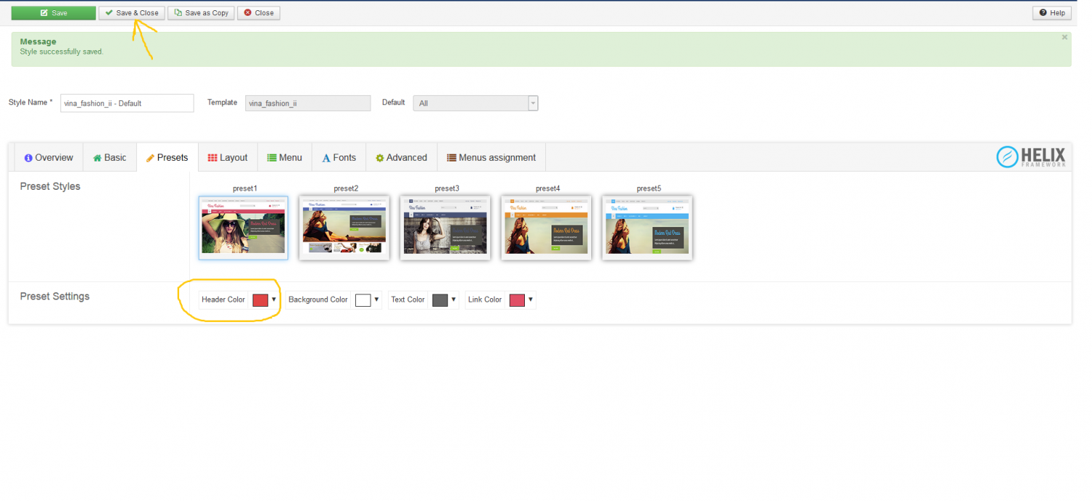Image resolution: width=1092 pixels, height=501 pixels.
Task: Click Save as Copy button
Action: [201, 13]
